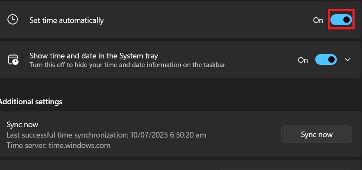
Task: Select the Set time automatically label
Action: [x=67, y=20]
